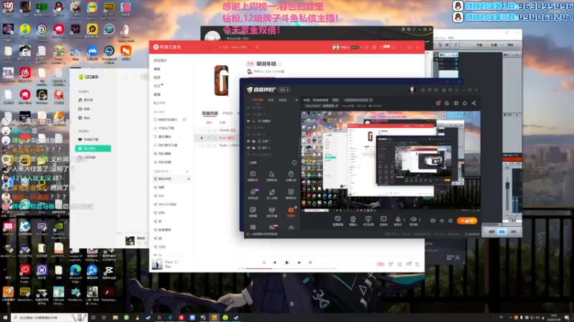Click the stream preview thumbnail in 直播伴侣

(x=390, y=161)
